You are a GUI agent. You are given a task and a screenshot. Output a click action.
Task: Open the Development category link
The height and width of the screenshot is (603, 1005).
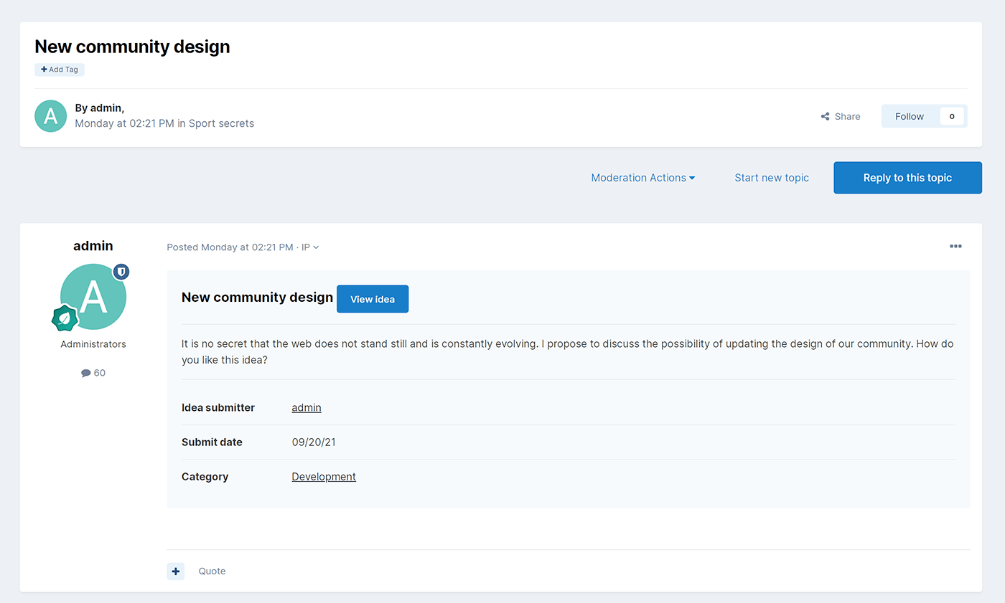coord(324,477)
